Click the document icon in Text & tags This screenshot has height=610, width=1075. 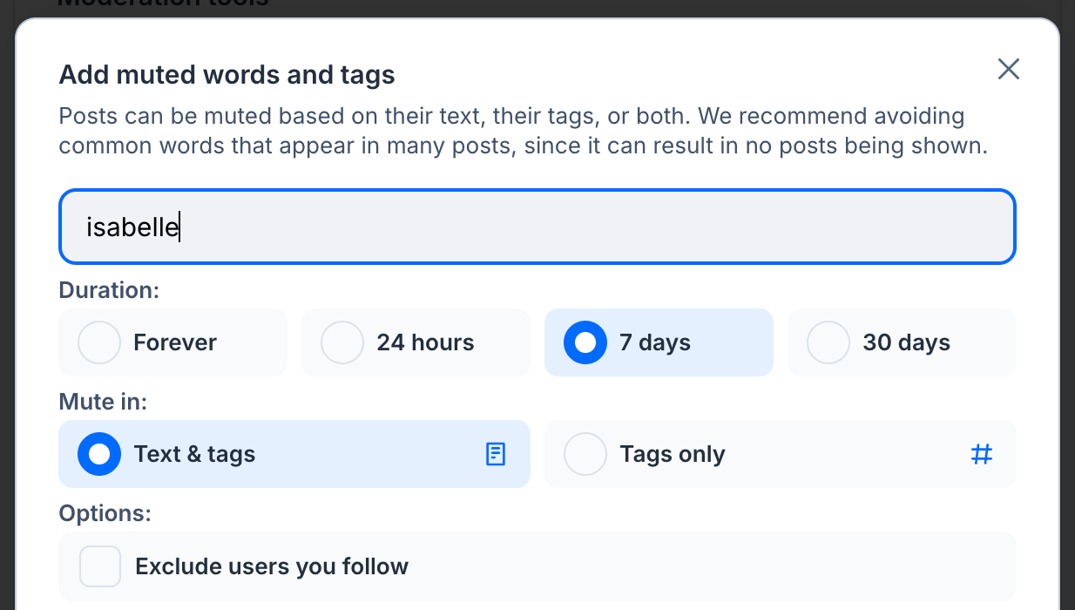coord(495,454)
